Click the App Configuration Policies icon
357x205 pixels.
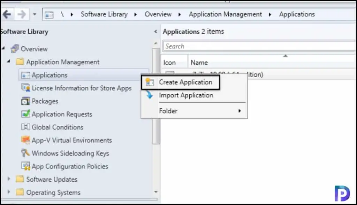[25, 166]
